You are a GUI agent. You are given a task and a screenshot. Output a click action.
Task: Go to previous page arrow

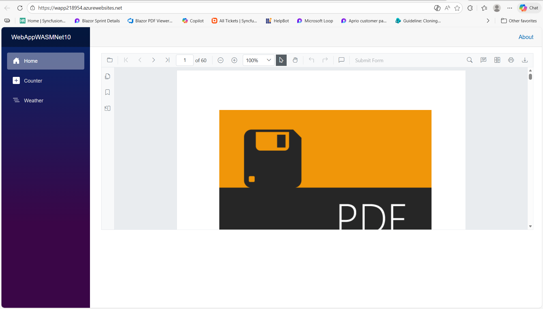pos(140,60)
